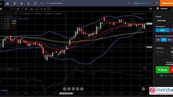This screenshot has width=173, height=97.
Task: Open the user profile Андрей Климин
Action: (x=55, y=3)
